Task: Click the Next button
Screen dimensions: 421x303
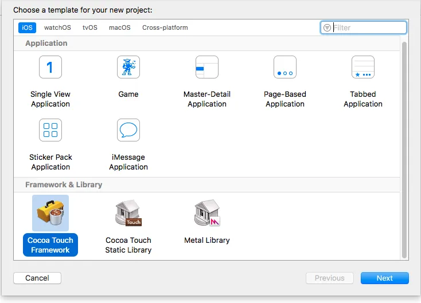Action: tap(384, 278)
